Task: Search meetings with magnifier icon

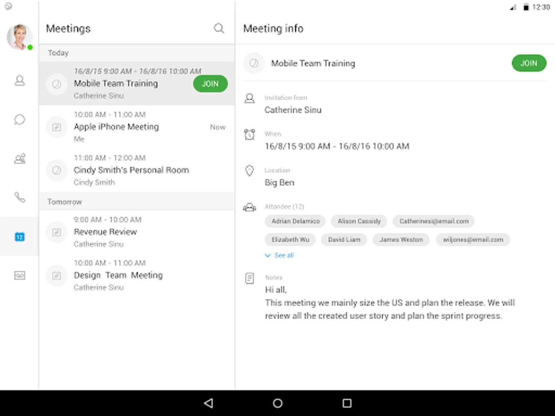Action: pos(219,29)
